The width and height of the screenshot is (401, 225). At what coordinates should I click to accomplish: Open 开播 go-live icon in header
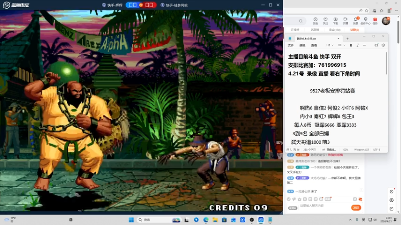[x=345, y=21]
